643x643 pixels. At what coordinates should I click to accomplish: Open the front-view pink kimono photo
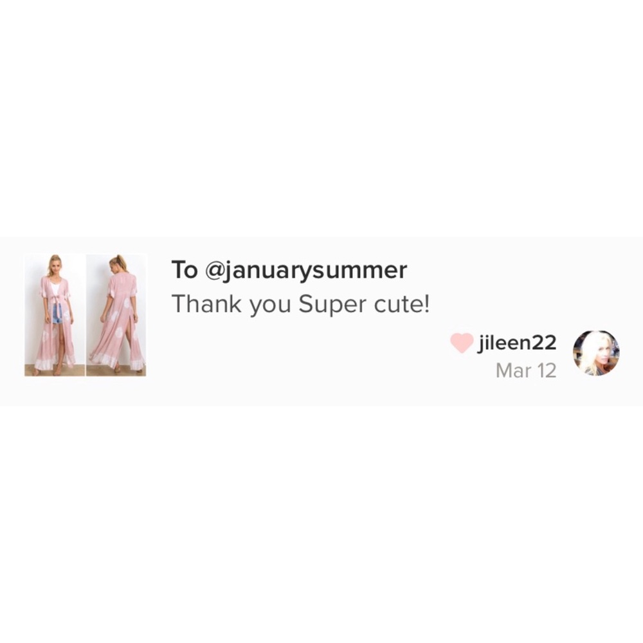(55, 315)
